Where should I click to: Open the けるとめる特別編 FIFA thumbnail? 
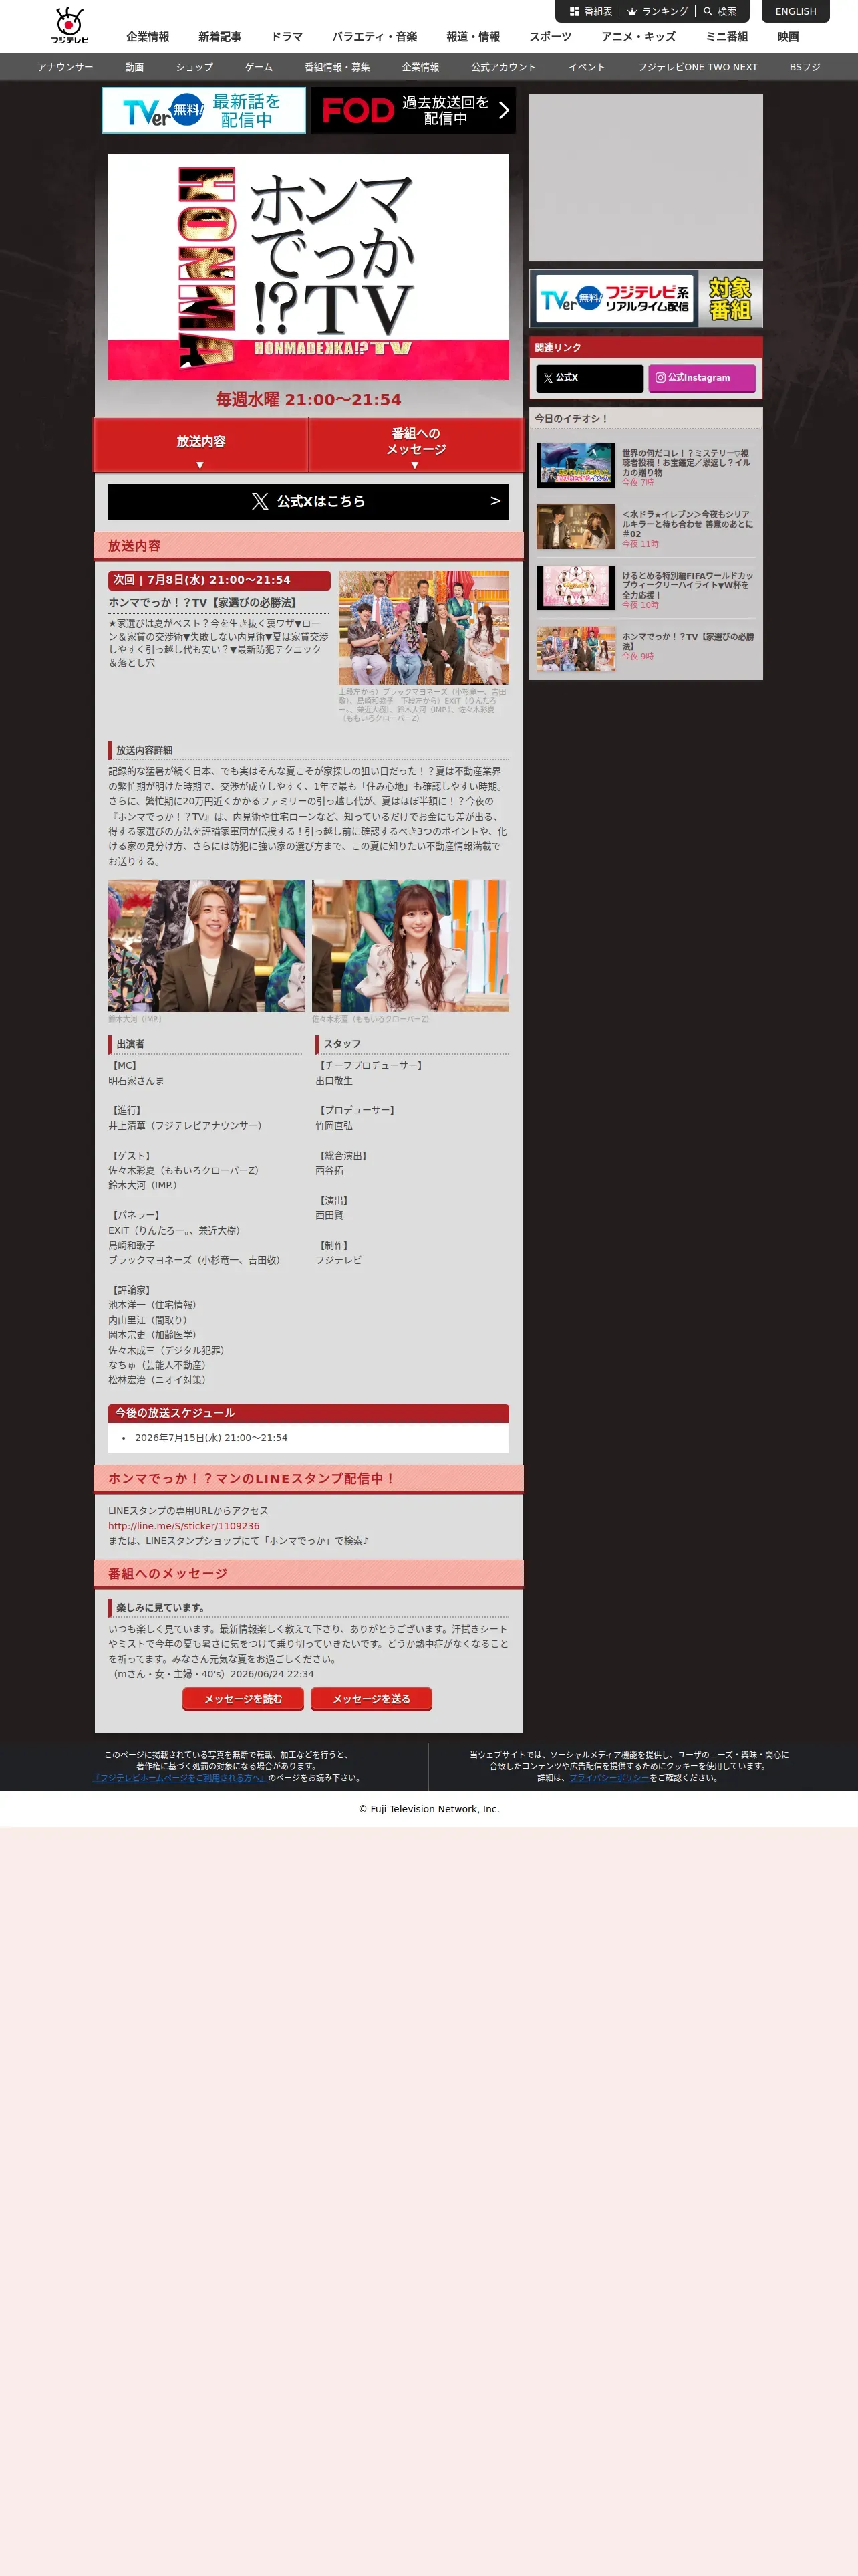tap(576, 588)
